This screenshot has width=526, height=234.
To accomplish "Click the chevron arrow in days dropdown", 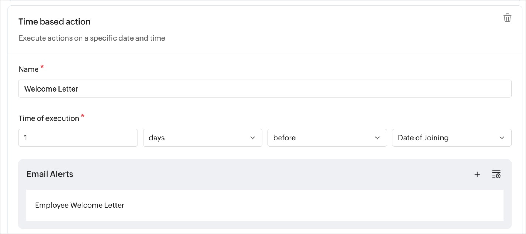I will (253, 138).
